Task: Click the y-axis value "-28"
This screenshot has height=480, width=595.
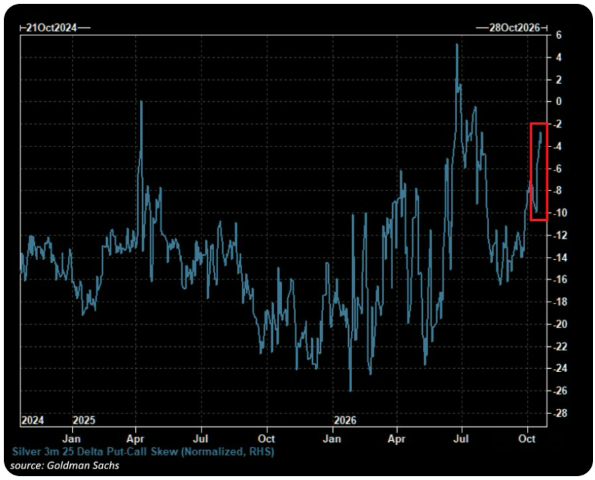Action: pyautogui.click(x=560, y=413)
